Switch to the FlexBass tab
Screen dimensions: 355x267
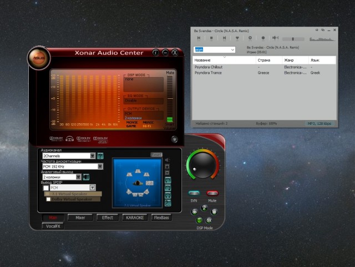[161, 218]
